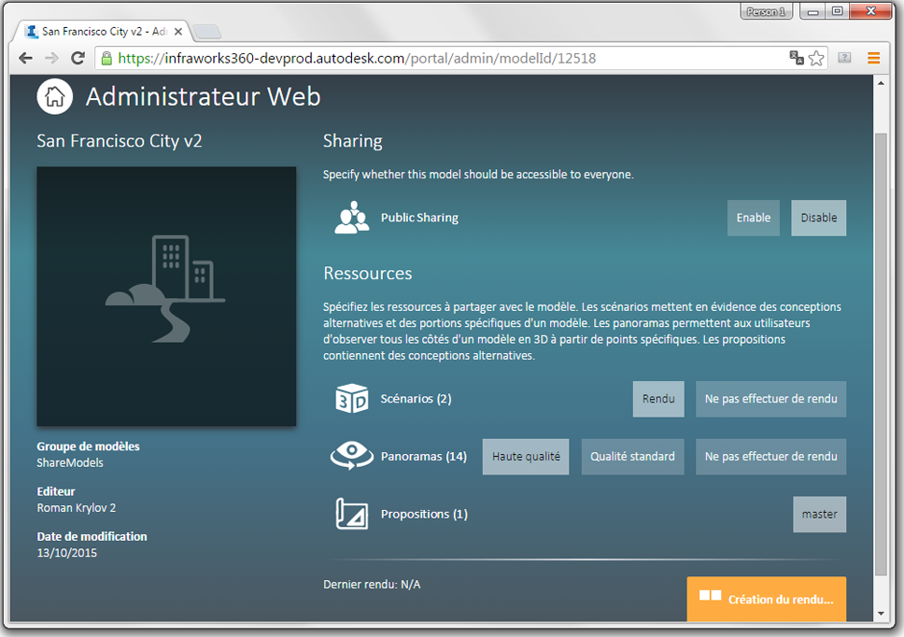Select Haute qualité for Panoramas

coord(526,457)
